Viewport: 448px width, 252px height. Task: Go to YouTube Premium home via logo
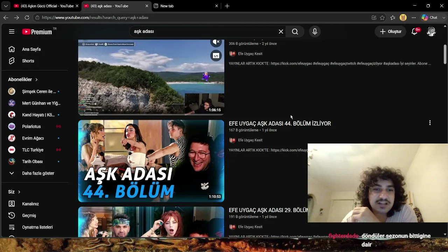37,31
